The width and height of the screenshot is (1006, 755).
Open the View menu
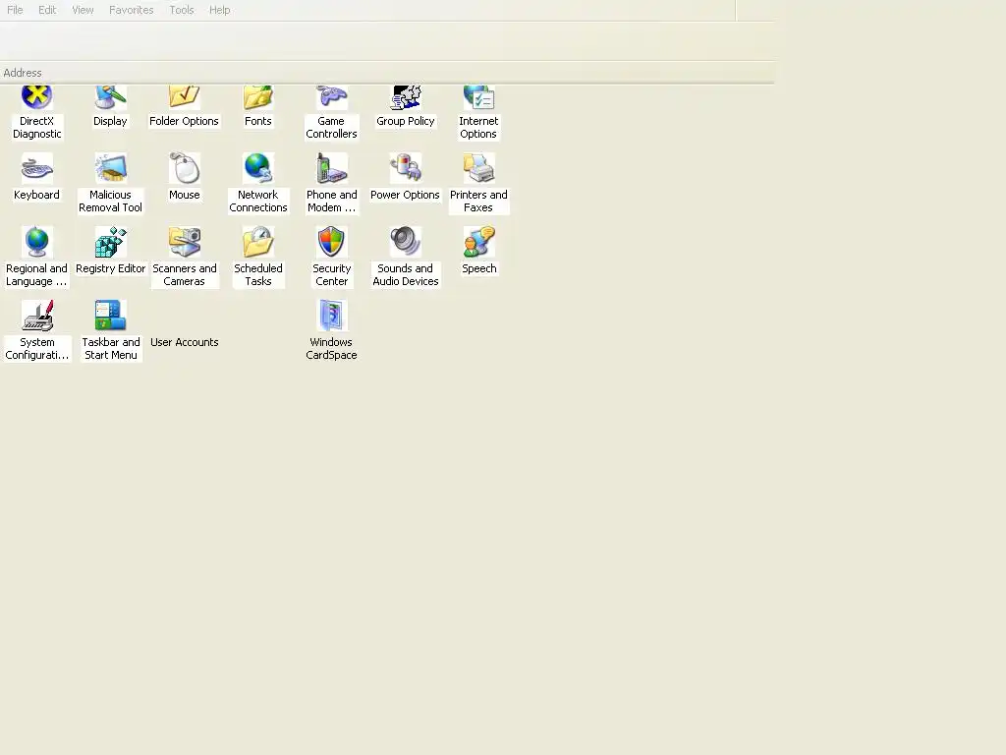coord(83,10)
